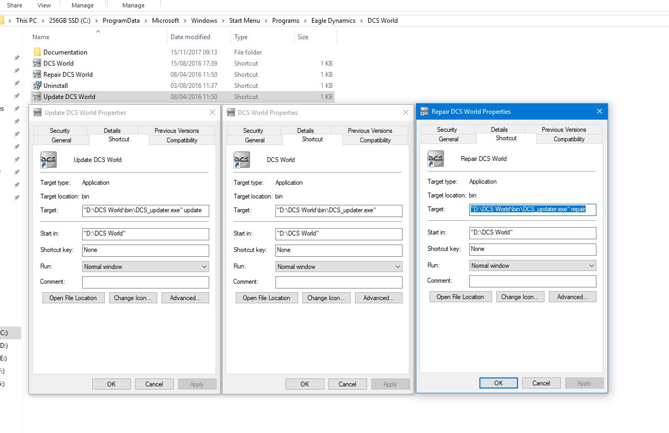Switch to Previous Versions tab in DCS World Properties
The width and height of the screenshot is (669, 433).
point(370,131)
